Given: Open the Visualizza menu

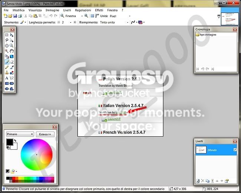Looking at the screenshot, I should (35, 10).
